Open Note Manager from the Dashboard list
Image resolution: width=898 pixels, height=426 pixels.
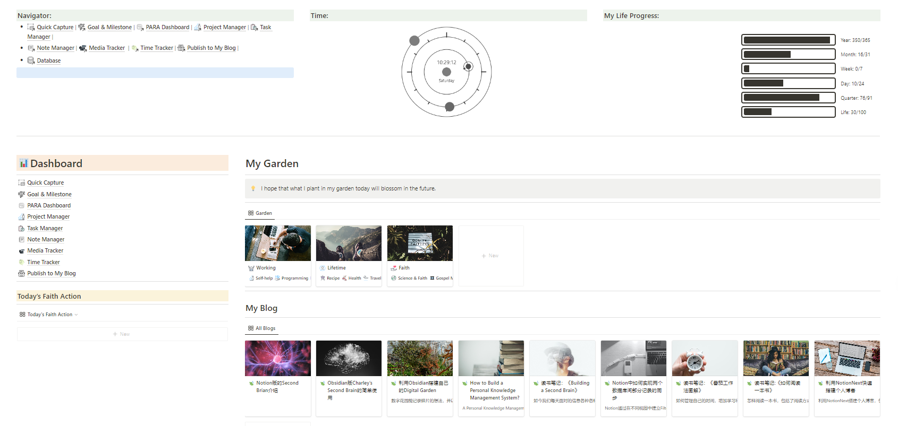pyautogui.click(x=46, y=240)
